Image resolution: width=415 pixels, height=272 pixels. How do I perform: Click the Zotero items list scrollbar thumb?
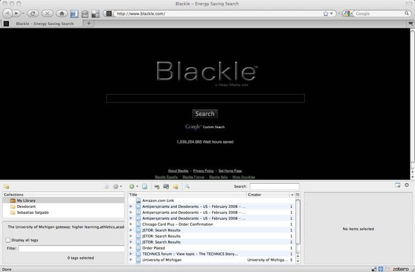(x=298, y=222)
